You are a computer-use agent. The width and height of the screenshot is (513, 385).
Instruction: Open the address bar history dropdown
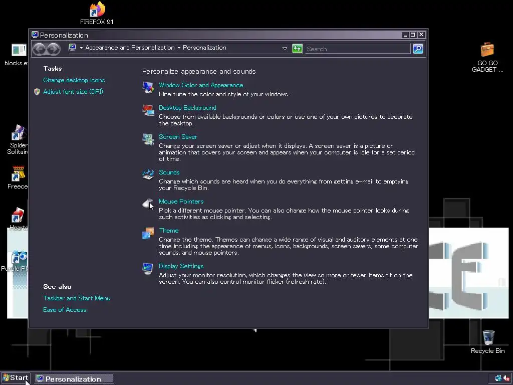tap(285, 49)
